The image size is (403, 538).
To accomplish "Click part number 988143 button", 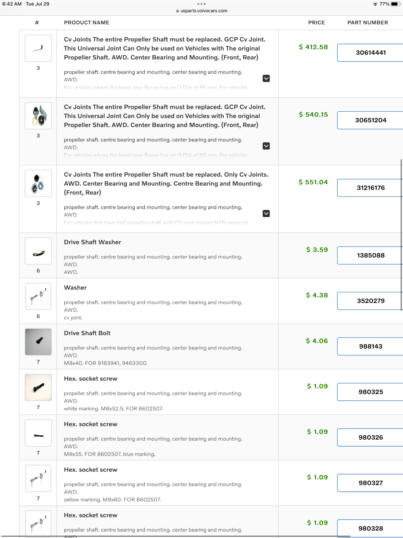I will [x=370, y=346].
